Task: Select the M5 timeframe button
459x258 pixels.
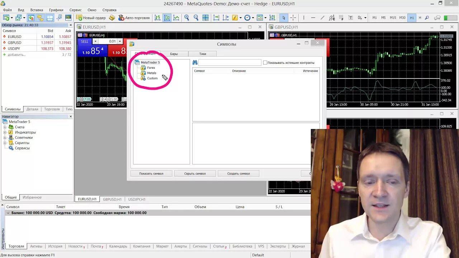Action: pos(383,18)
